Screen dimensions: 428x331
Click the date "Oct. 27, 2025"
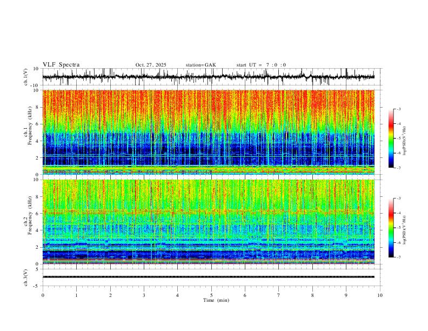pyautogui.click(x=151, y=65)
